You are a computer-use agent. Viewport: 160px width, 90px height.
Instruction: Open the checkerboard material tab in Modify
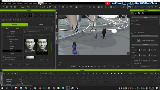139,13
